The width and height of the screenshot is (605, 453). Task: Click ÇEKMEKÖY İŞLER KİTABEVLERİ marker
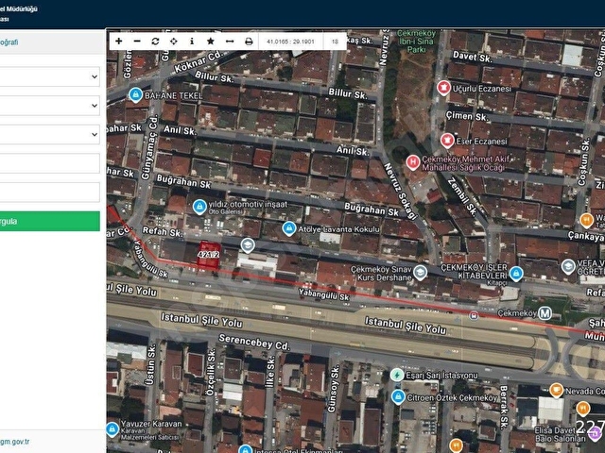(516, 274)
